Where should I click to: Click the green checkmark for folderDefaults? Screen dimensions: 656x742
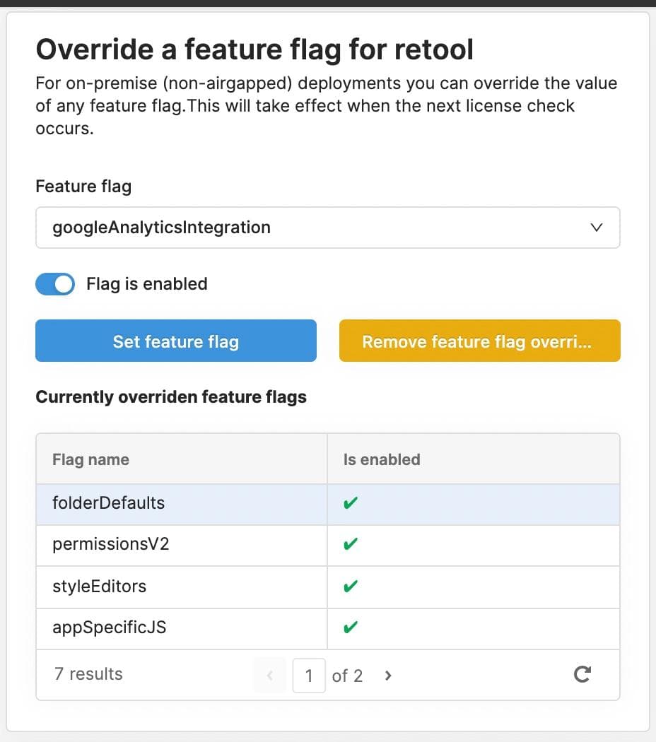(x=350, y=504)
